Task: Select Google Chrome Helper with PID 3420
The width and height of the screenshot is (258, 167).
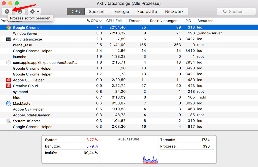Action: [x=32, y=68]
